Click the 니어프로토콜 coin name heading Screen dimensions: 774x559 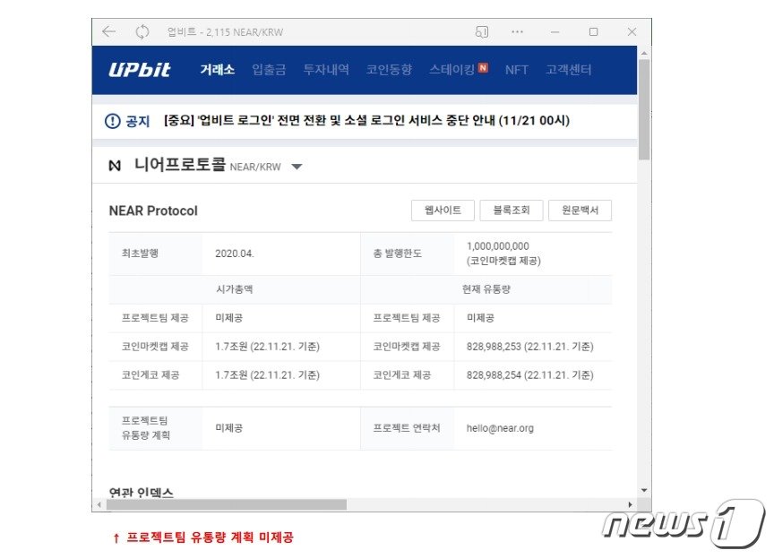(x=180, y=164)
